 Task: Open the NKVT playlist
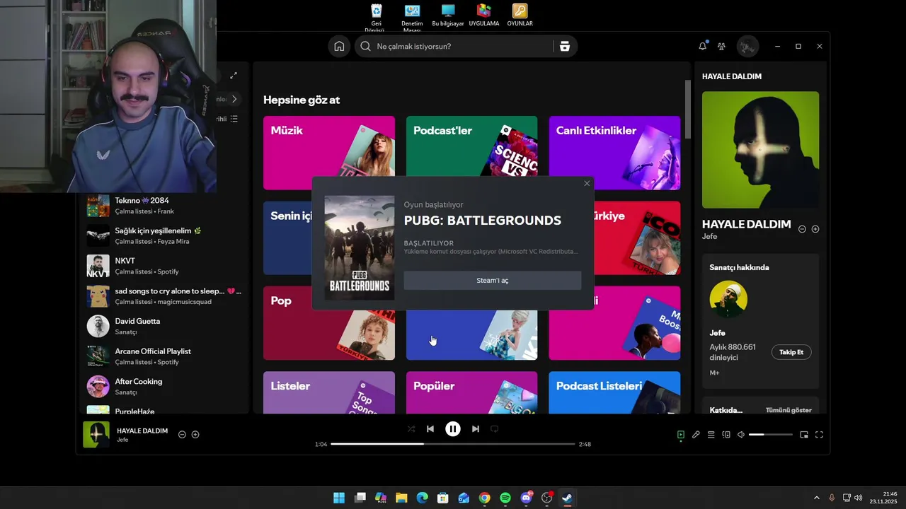[x=165, y=266]
